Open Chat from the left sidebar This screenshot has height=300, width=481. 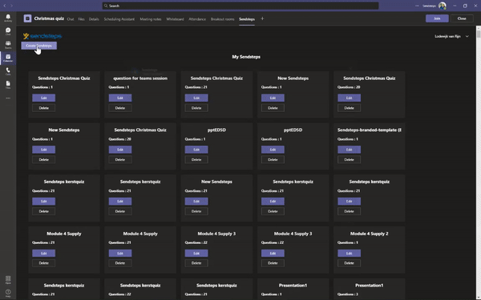[x=8, y=31]
